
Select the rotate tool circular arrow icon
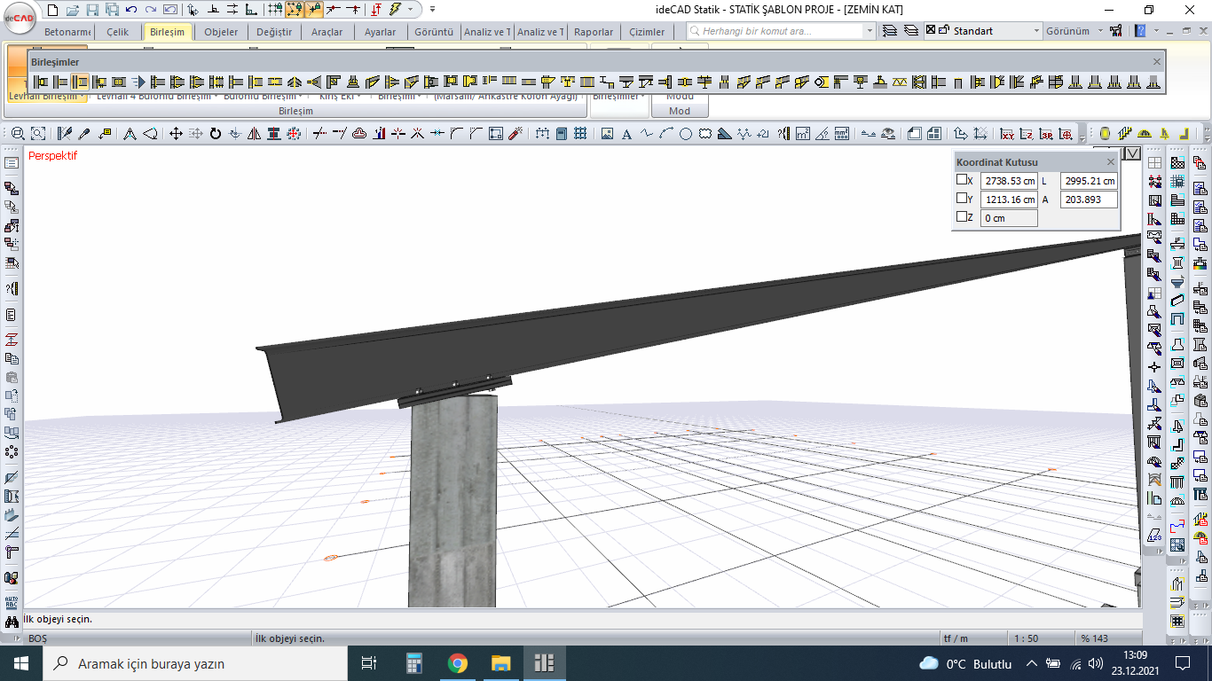click(x=216, y=134)
